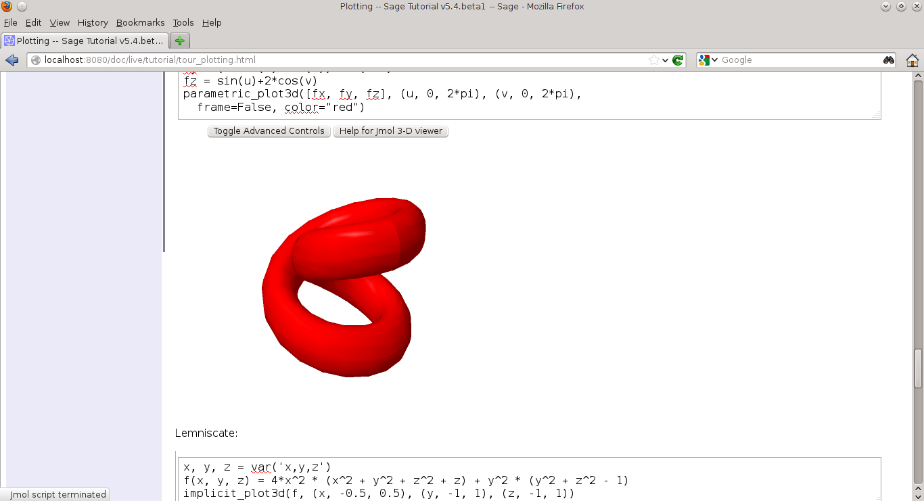Go to the home page icon
This screenshot has height=501, width=924.
click(912, 60)
